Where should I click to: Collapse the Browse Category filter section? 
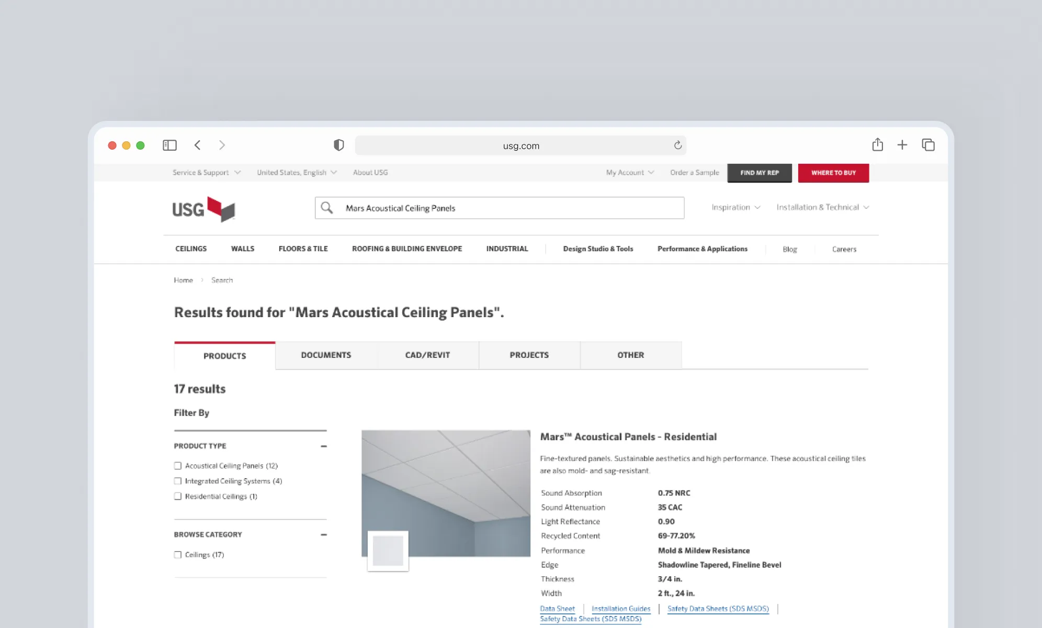click(324, 535)
